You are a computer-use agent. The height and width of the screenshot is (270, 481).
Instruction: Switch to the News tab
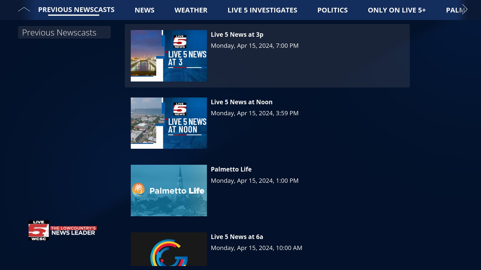[x=145, y=10]
